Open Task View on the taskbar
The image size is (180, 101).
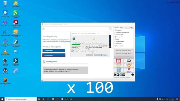pyautogui.click(x=44, y=99)
